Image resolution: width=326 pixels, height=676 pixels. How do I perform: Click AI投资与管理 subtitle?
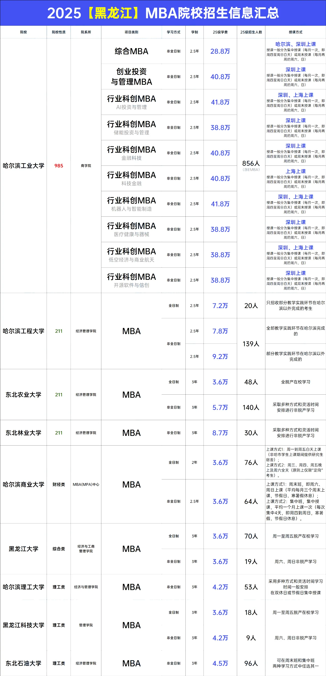coord(131,107)
